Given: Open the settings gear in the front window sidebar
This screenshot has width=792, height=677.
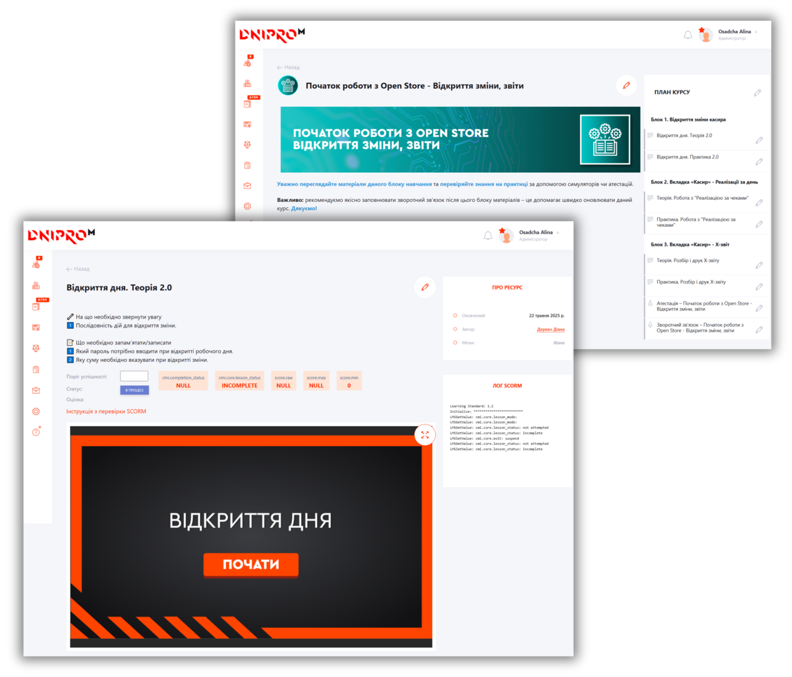Looking at the screenshot, I should (36, 412).
